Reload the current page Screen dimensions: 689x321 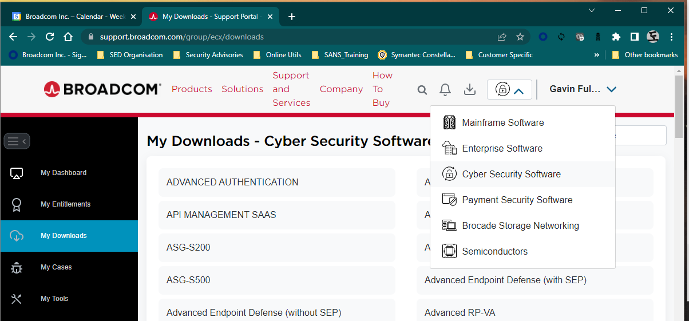(50, 37)
